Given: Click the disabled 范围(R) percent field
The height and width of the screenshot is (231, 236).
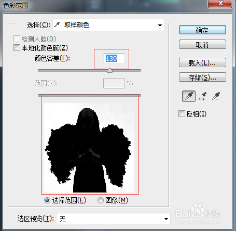Looking at the screenshot, I should point(114,83).
